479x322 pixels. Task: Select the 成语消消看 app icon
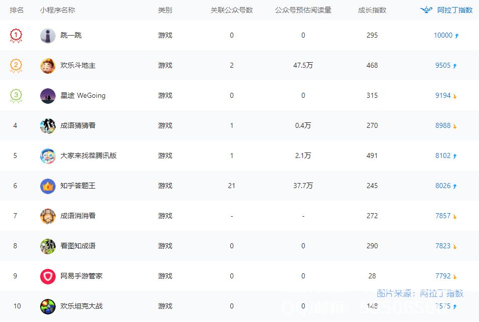click(x=48, y=216)
